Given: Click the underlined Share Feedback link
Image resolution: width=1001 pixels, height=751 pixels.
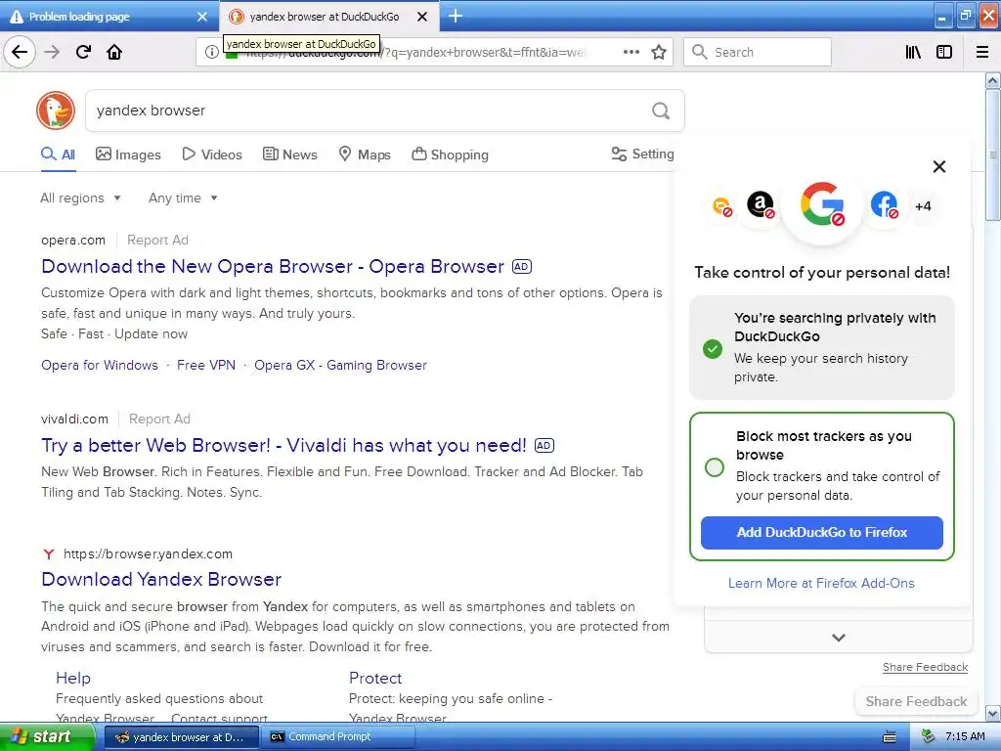Looking at the screenshot, I should 925,667.
